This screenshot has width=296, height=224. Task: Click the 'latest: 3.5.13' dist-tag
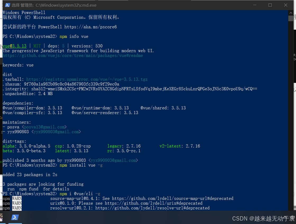(72, 151)
